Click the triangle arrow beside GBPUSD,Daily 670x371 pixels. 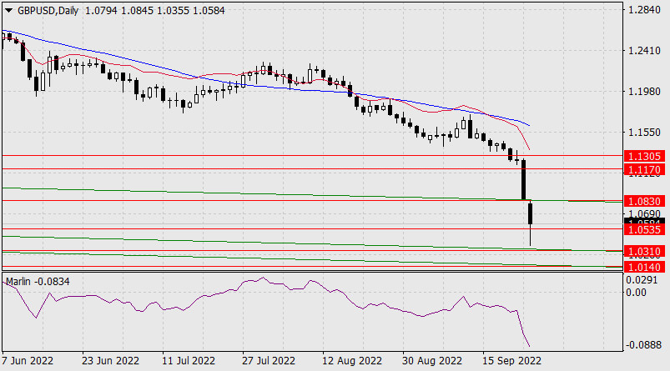[x=8, y=11]
